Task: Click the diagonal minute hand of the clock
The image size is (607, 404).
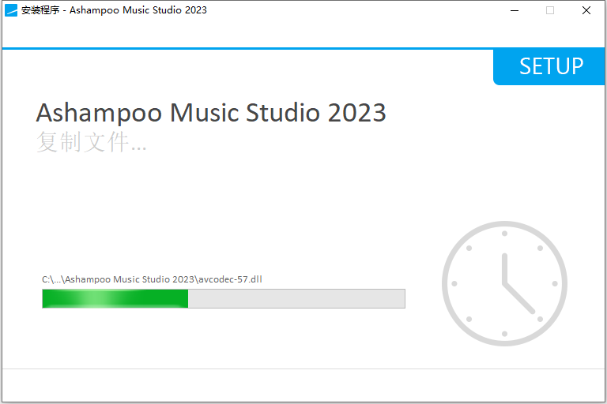Action: pos(519,298)
